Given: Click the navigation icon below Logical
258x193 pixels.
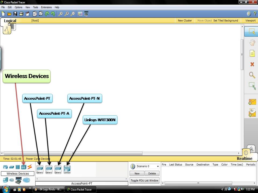Looking at the screenshot, I should point(7,30).
